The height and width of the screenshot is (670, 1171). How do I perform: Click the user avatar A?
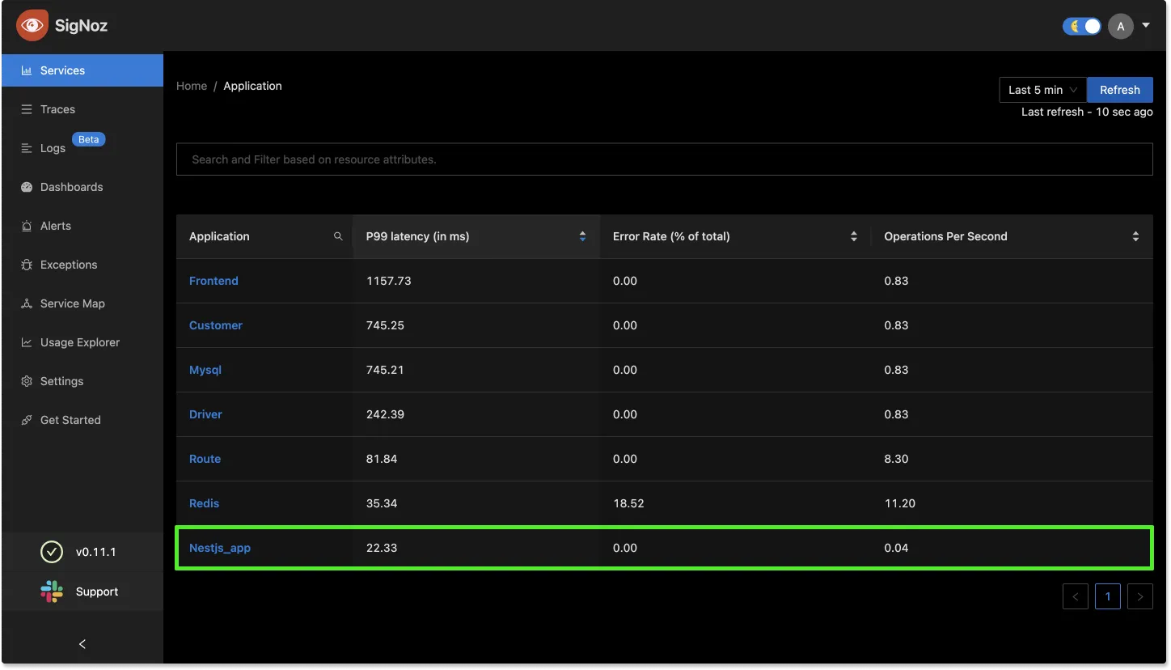[1120, 26]
